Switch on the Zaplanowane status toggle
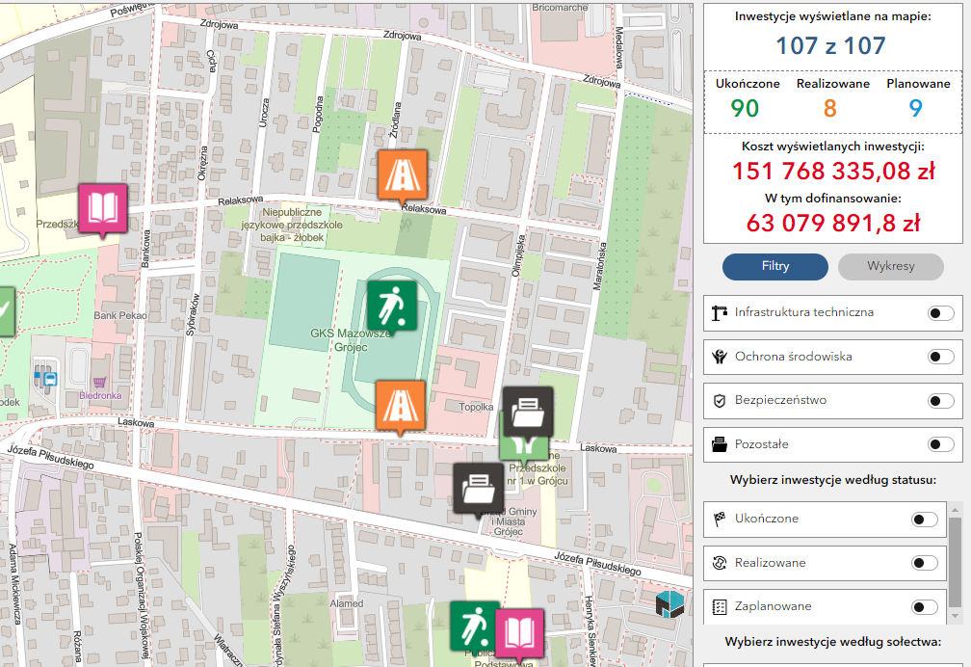The width and height of the screenshot is (971, 667). tap(925, 607)
